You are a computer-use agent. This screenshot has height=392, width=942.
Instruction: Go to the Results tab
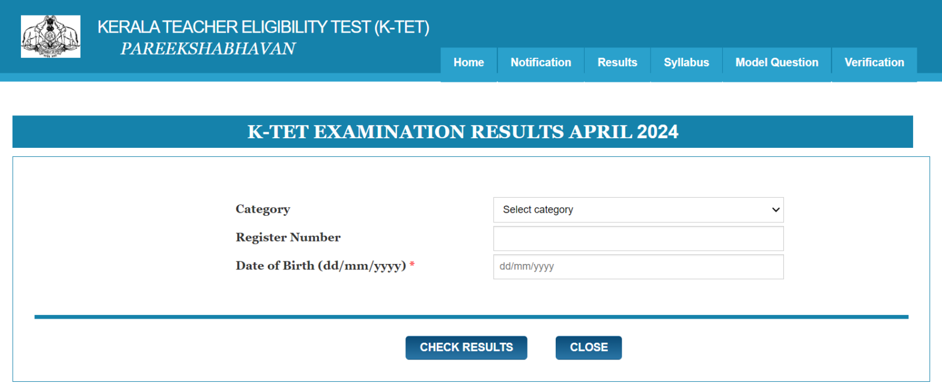(x=617, y=62)
